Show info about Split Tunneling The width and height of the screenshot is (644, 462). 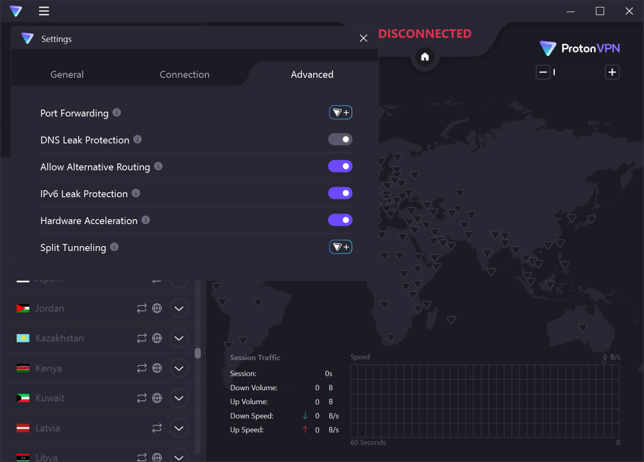(114, 247)
